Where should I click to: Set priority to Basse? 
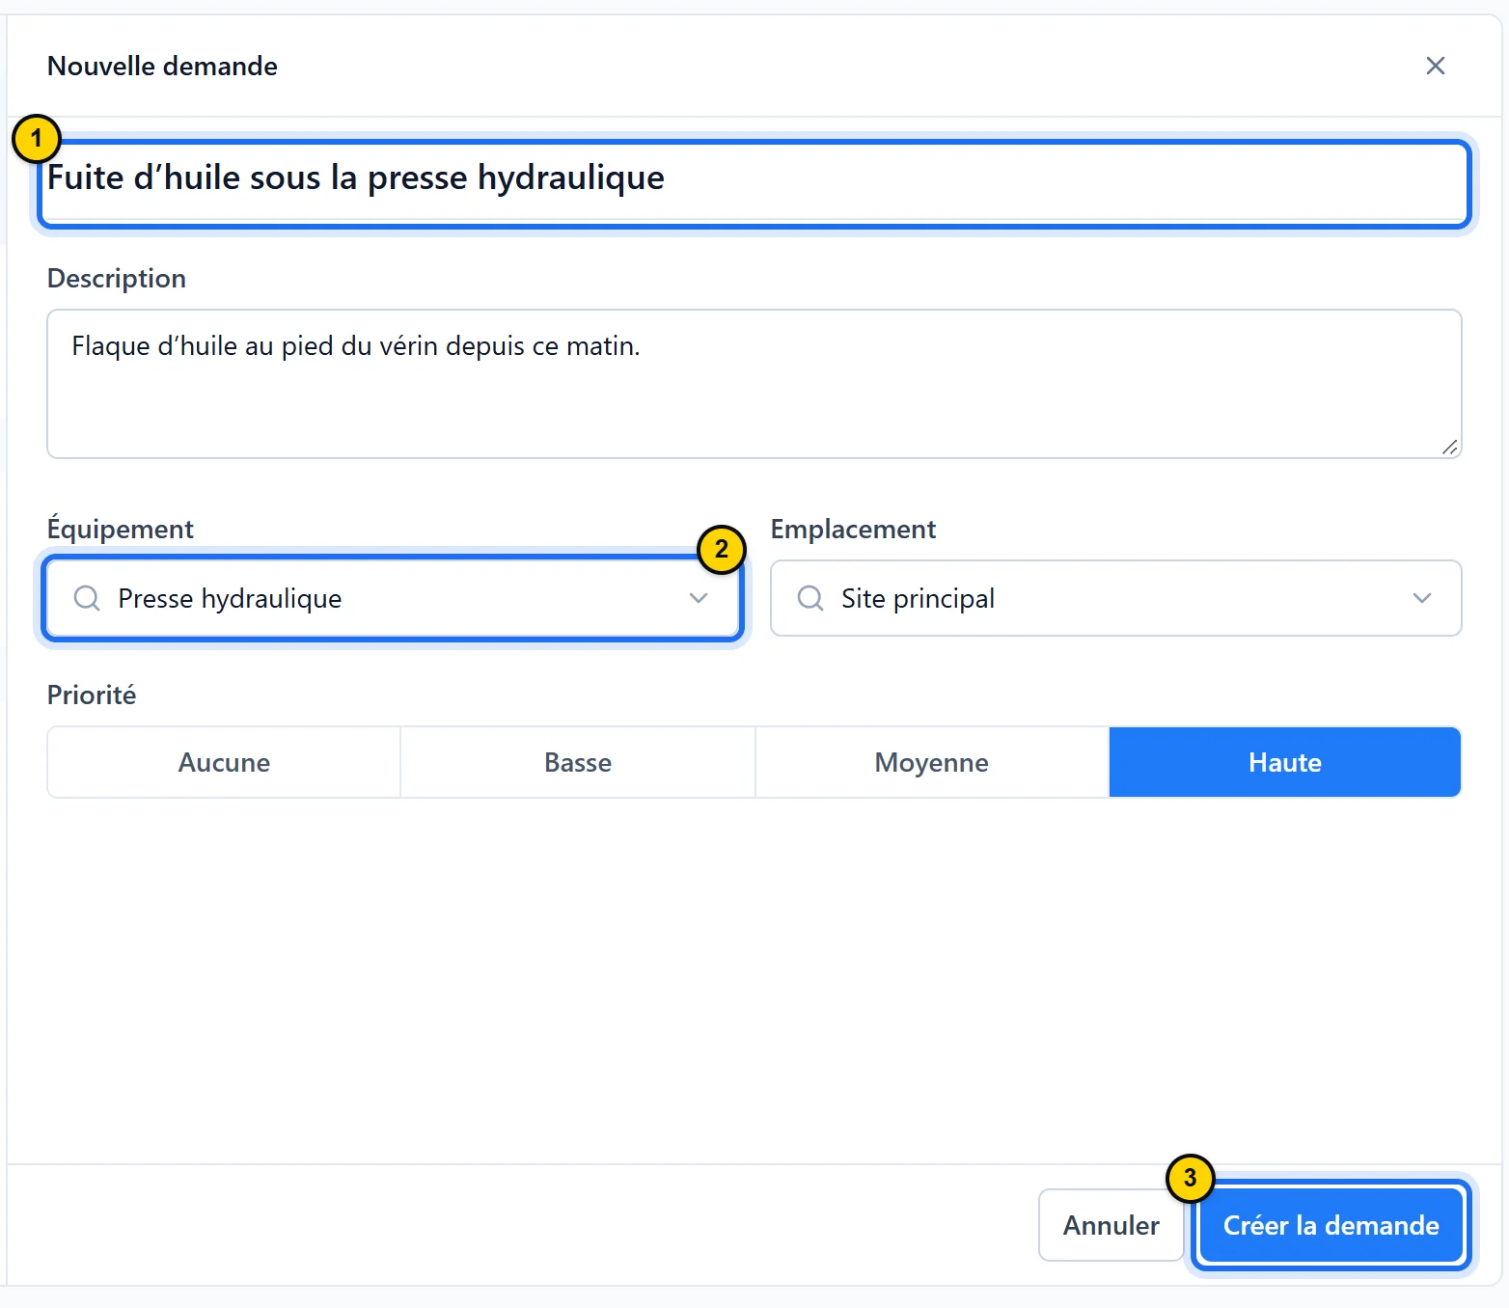[578, 762]
